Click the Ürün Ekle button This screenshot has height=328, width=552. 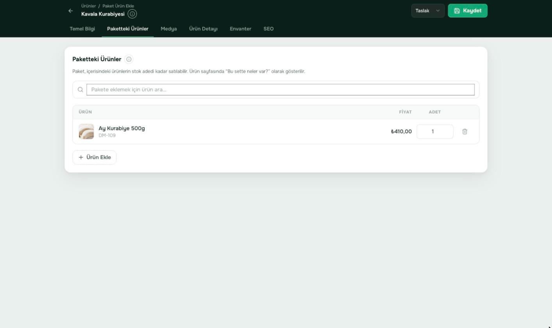pyautogui.click(x=95, y=157)
